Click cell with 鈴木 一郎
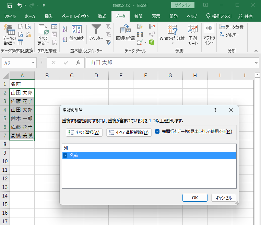261x225 pixels. (22, 118)
